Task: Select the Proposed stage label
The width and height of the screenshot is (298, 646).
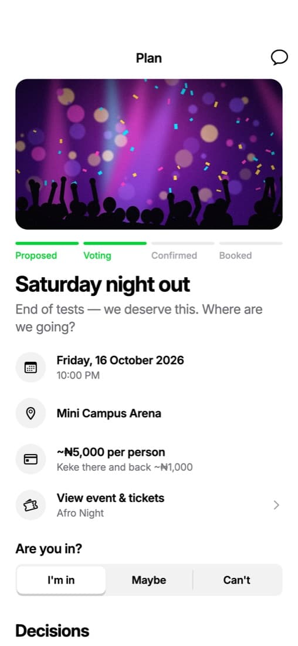Action: coord(36,255)
